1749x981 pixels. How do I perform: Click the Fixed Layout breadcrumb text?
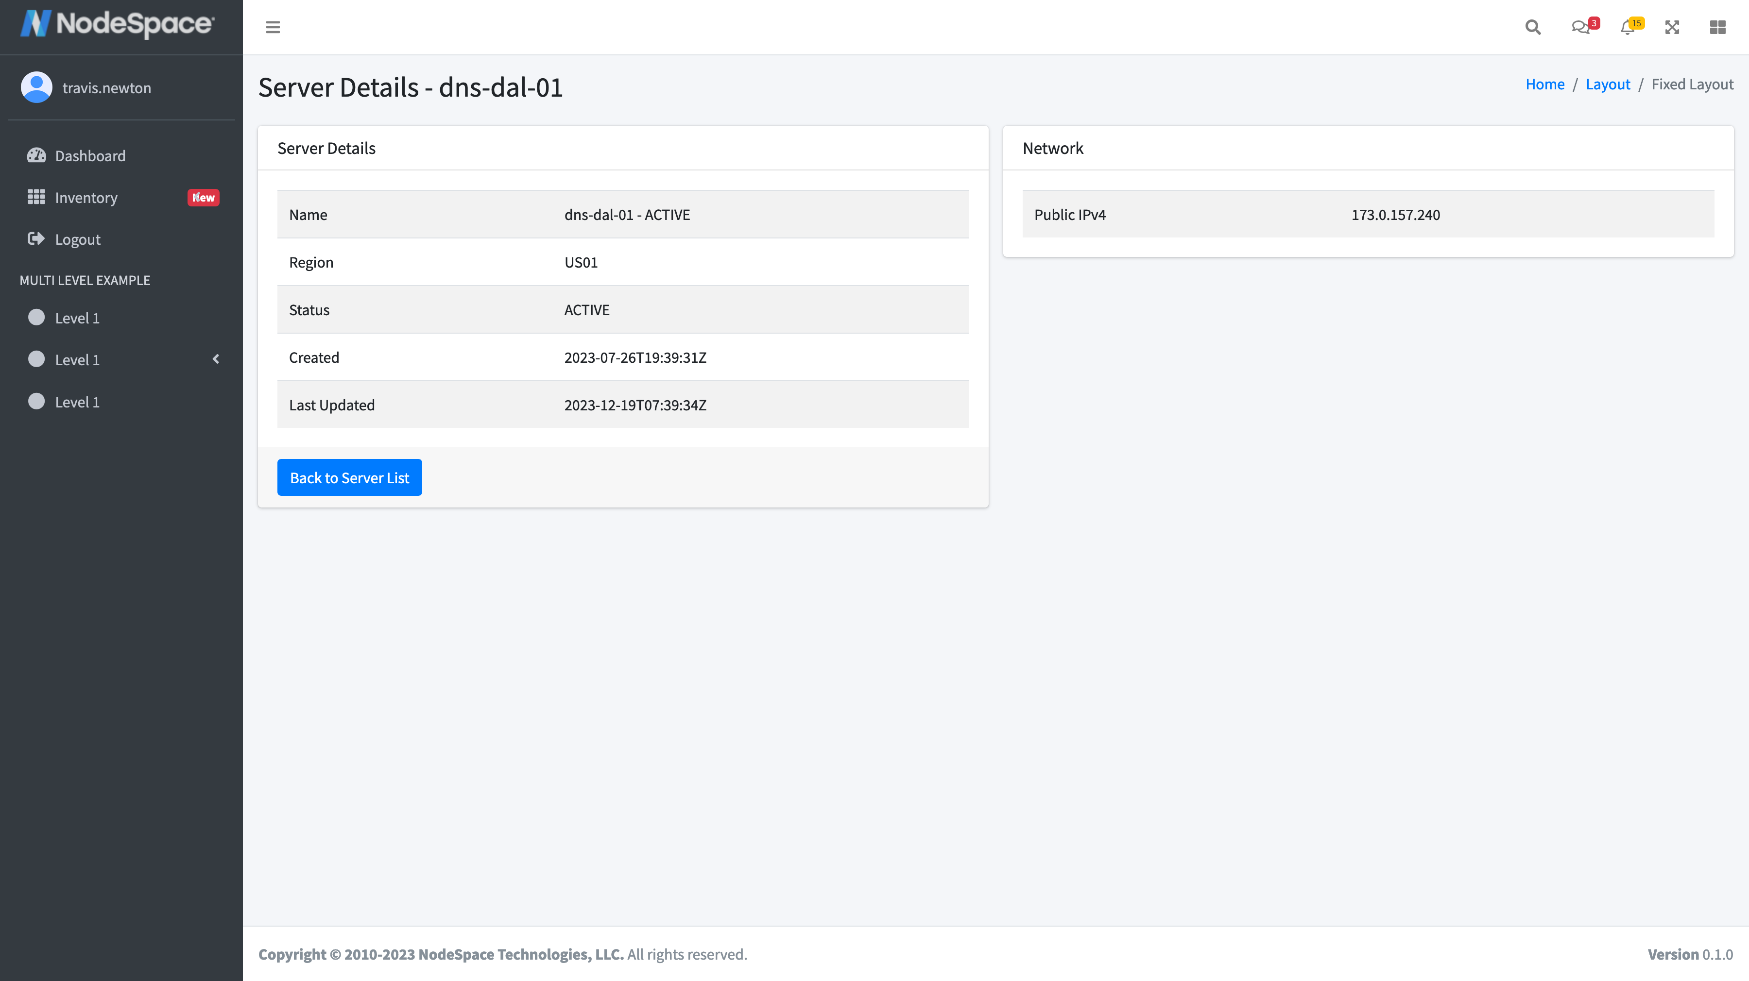click(x=1692, y=84)
